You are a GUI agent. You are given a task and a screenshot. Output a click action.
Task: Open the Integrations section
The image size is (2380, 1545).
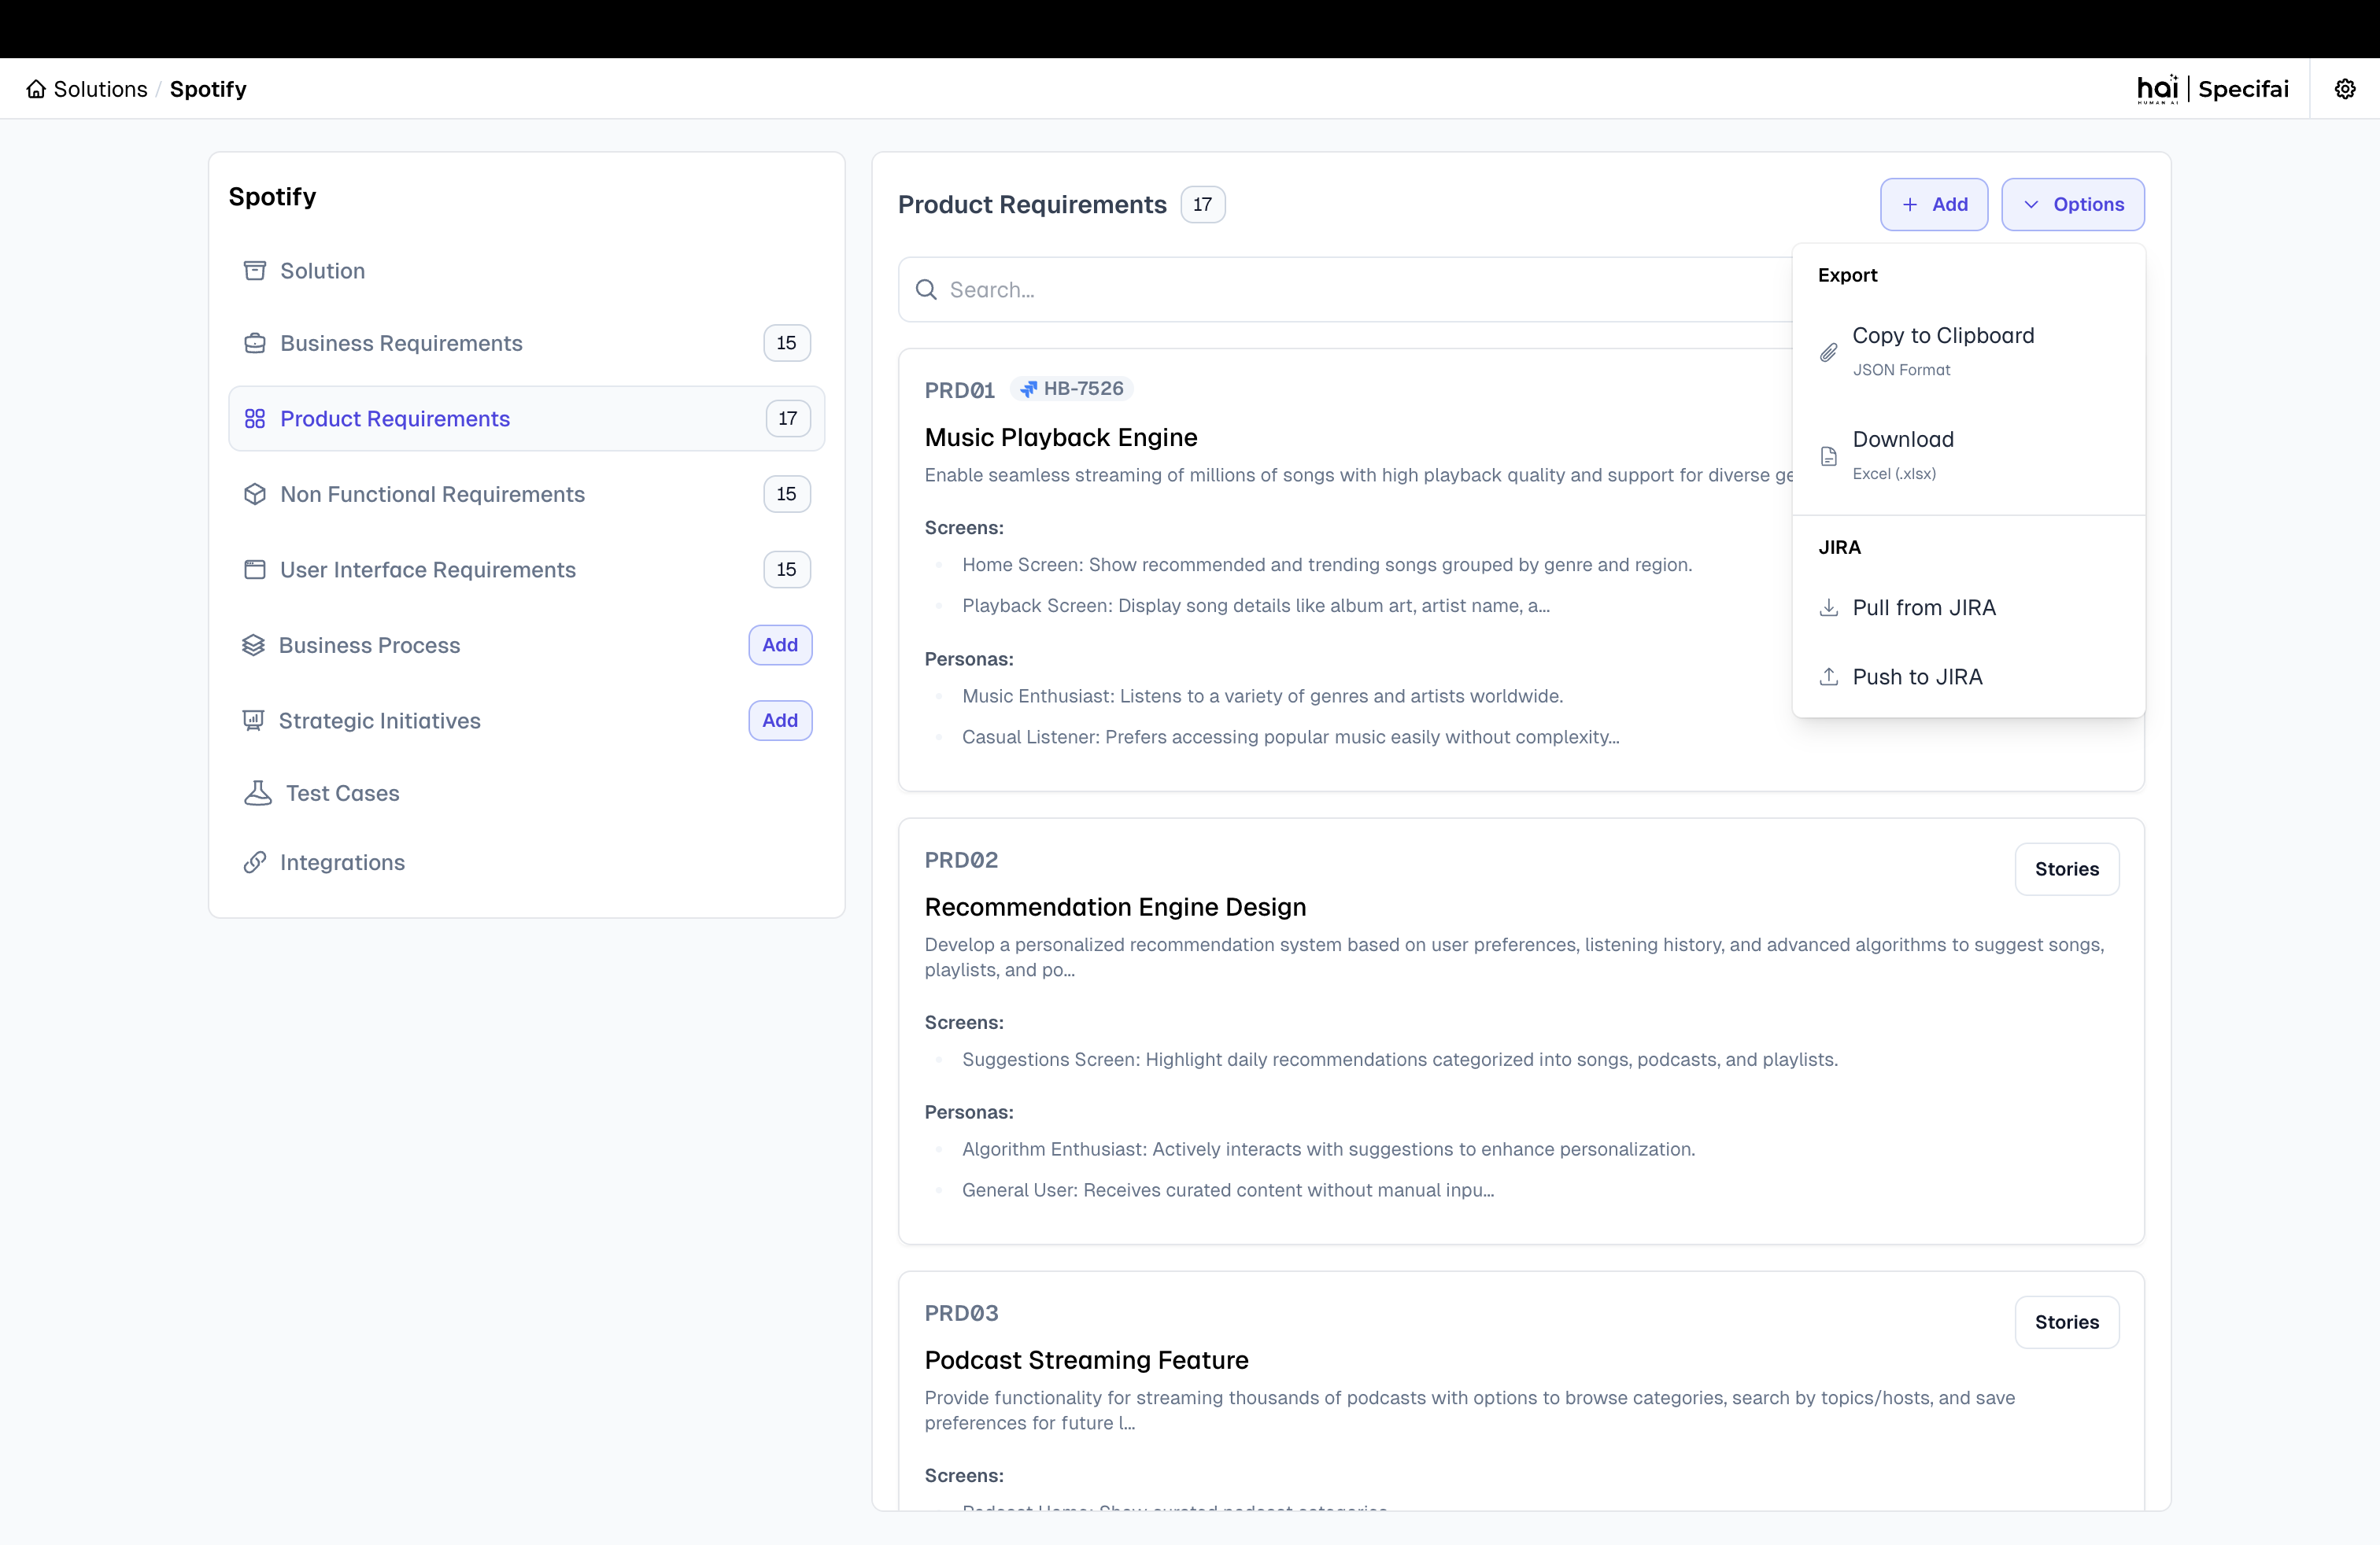(x=526, y=862)
